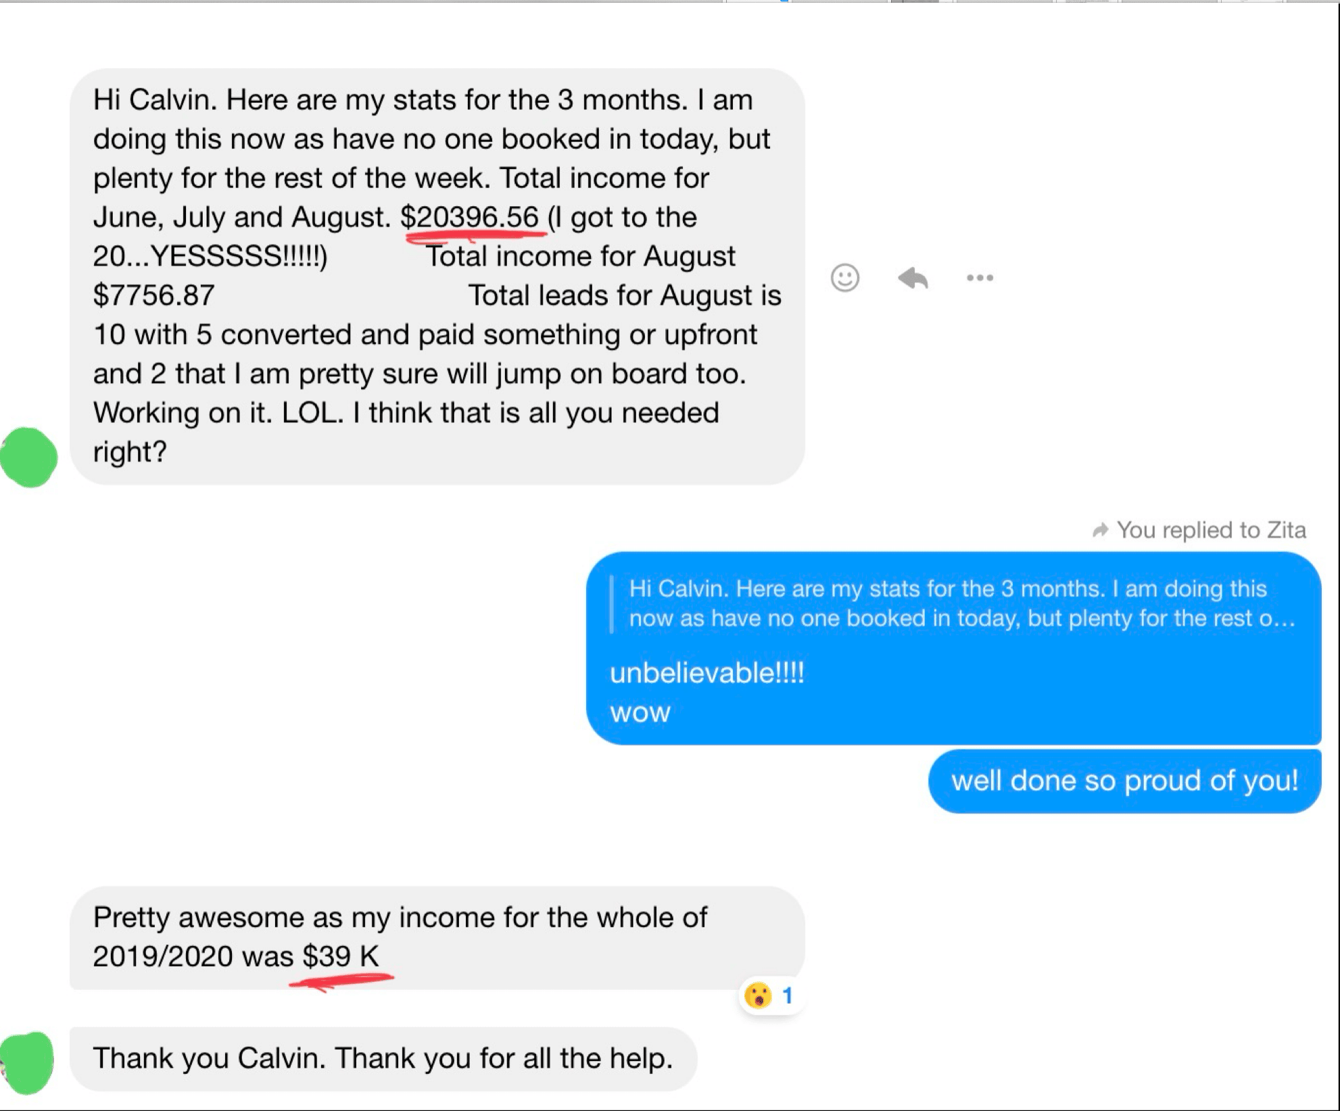The image size is (1340, 1111).
Task: Select the Thank you Calvin message bubble
Action: click(383, 1059)
